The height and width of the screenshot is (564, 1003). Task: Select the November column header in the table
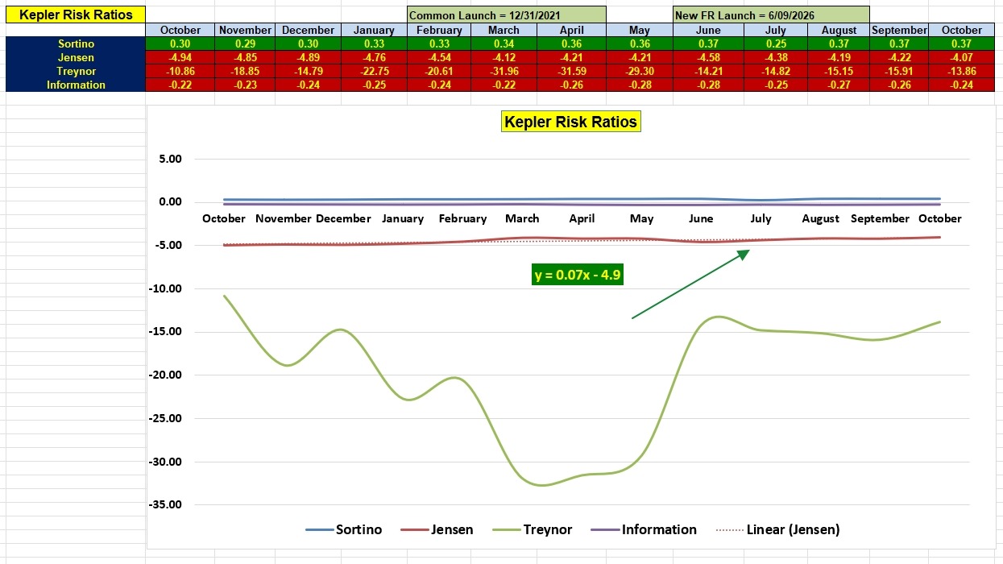point(245,30)
